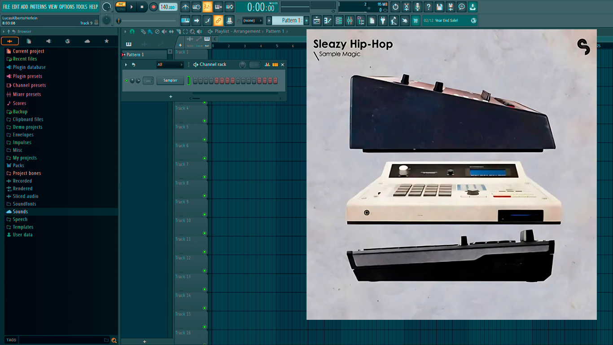Open the Channel rack view icon
The width and height of the screenshot is (613, 345).
coord(339,20)
